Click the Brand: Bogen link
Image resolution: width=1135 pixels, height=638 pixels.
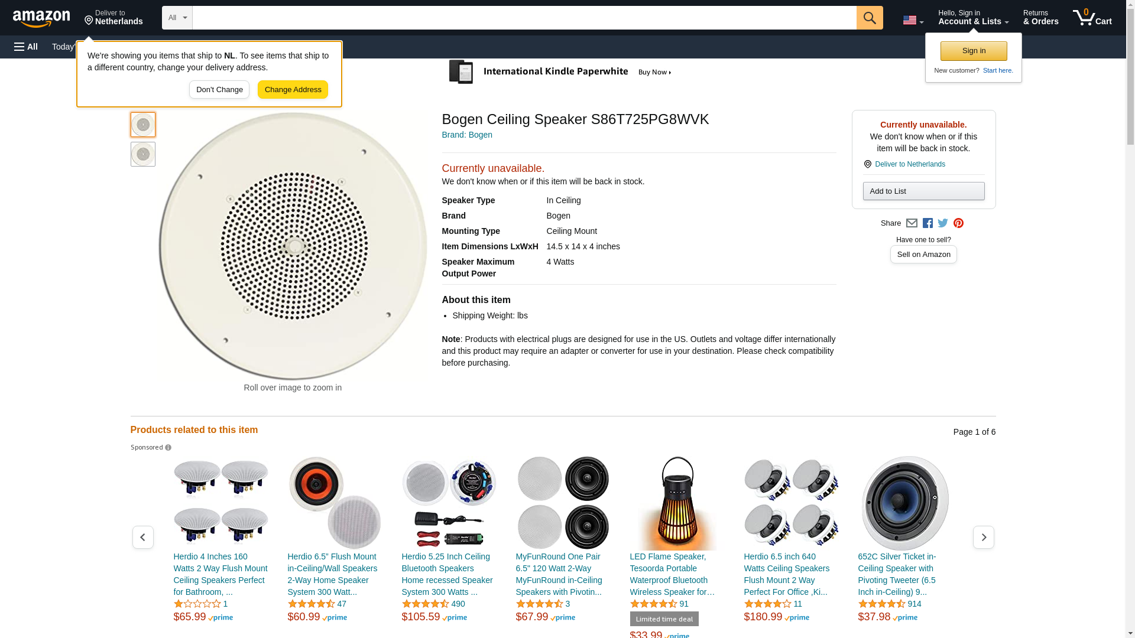click(467, 135)
